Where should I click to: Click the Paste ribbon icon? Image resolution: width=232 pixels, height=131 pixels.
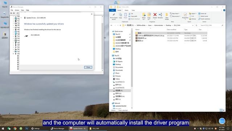pos(125,16)
